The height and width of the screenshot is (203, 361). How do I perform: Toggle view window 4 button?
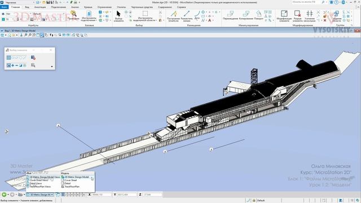pos(72,195)
